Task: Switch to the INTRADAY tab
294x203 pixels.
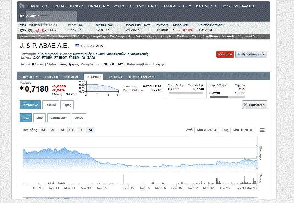Action: pos(71,77)
